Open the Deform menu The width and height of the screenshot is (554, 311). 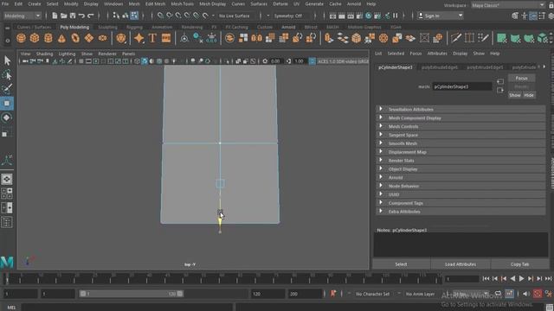(280, 3)
